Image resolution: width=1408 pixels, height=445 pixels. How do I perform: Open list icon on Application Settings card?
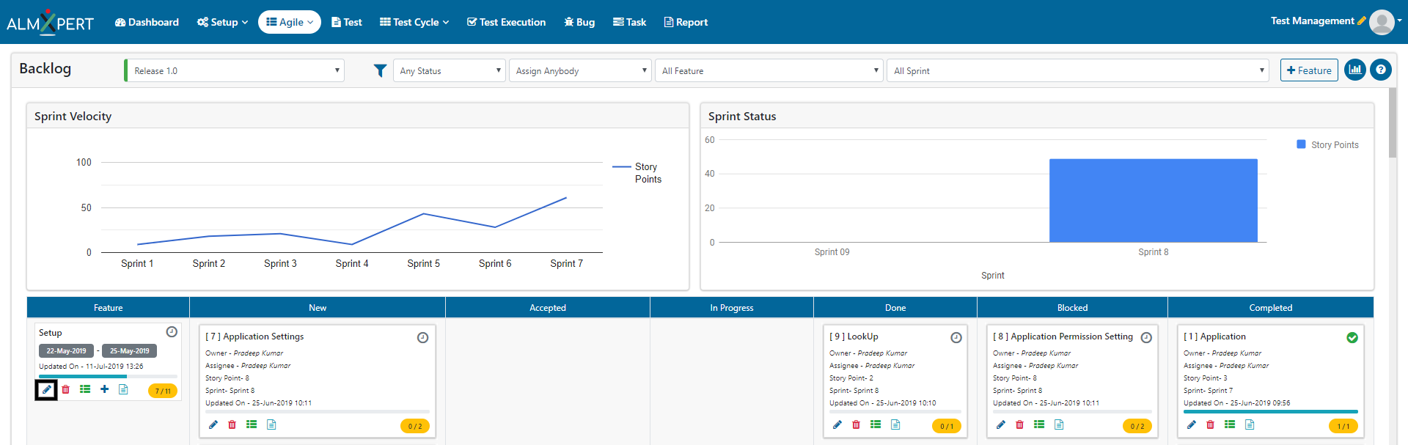252,424
